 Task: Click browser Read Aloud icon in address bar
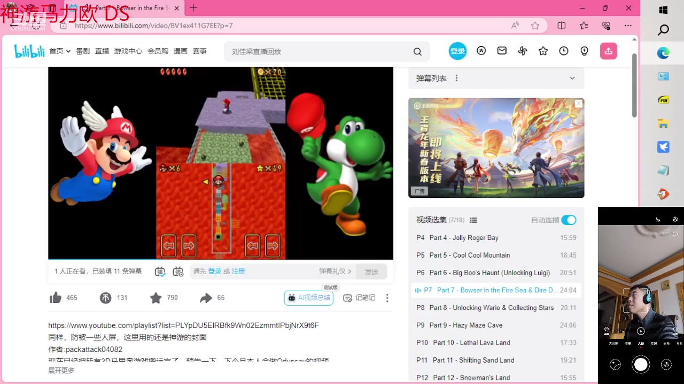pos(515,26)
